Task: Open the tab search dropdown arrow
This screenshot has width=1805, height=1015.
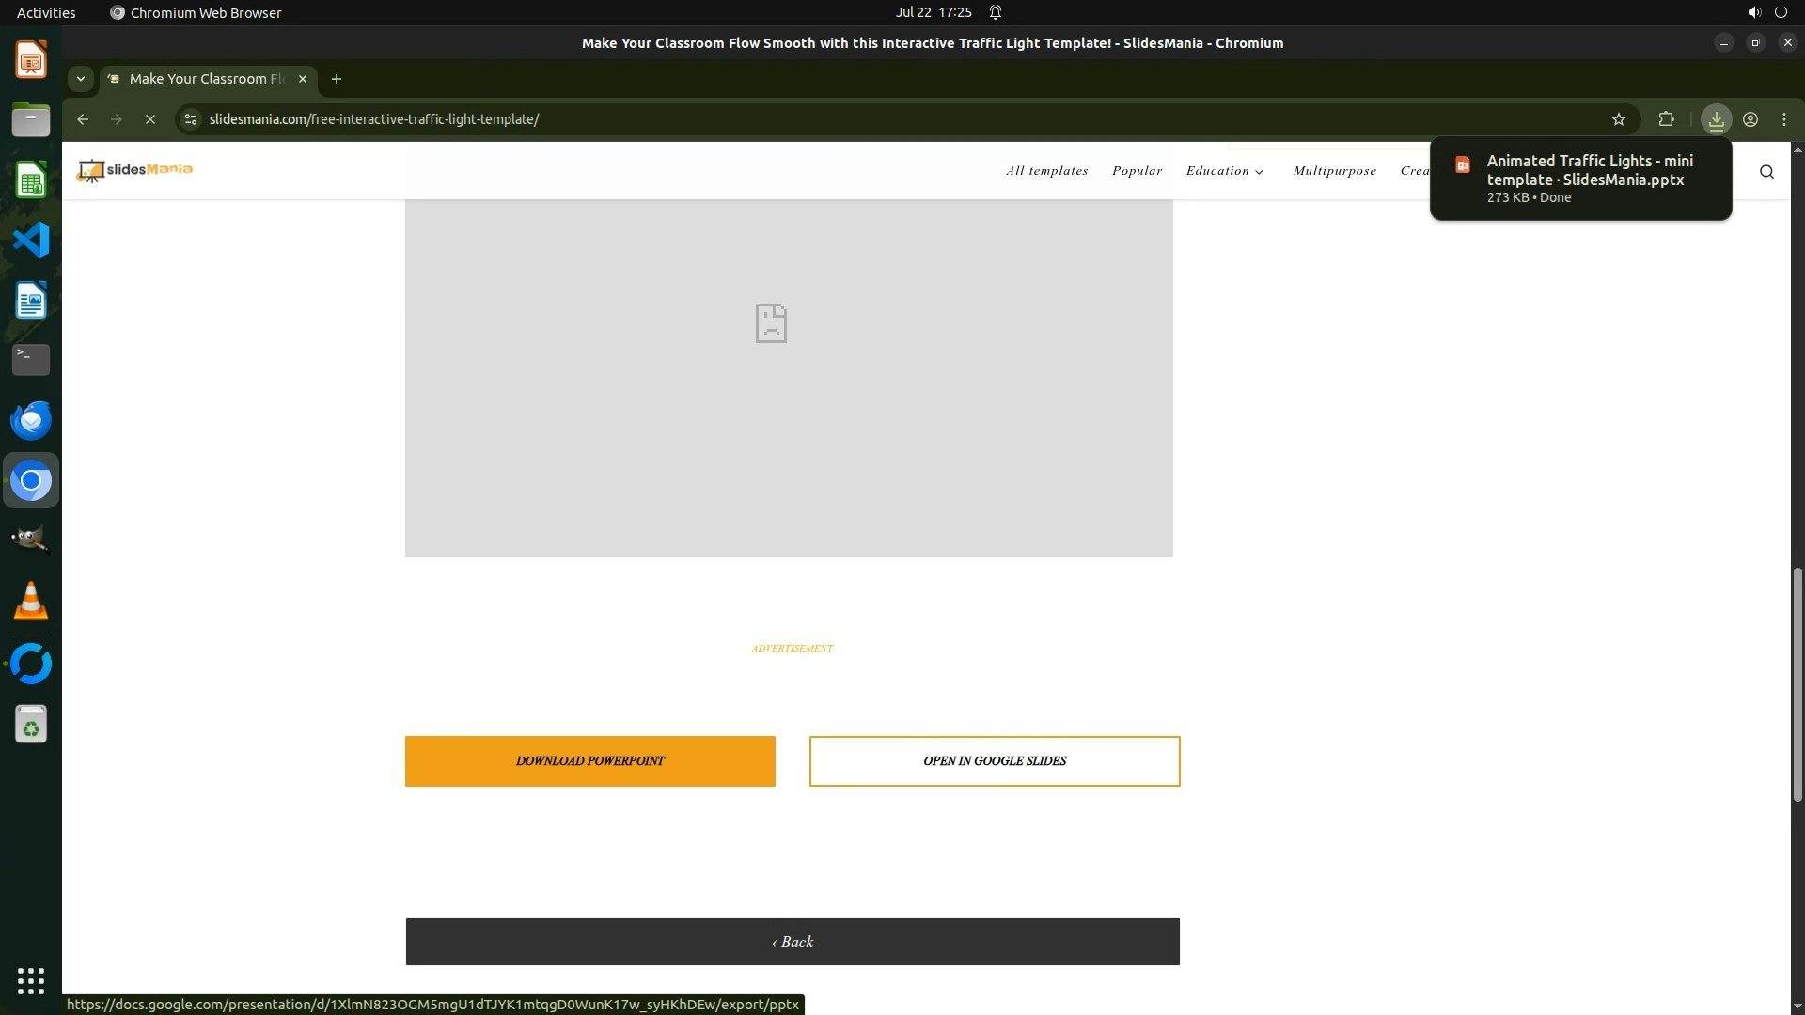Action: 81,79
